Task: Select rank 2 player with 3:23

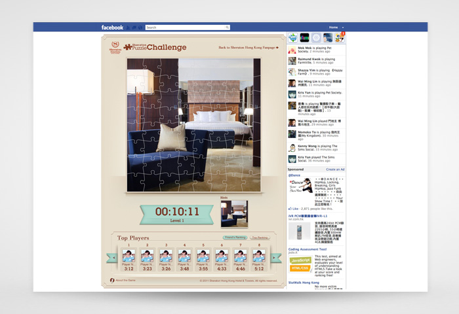Action: [x=148, y=260]
